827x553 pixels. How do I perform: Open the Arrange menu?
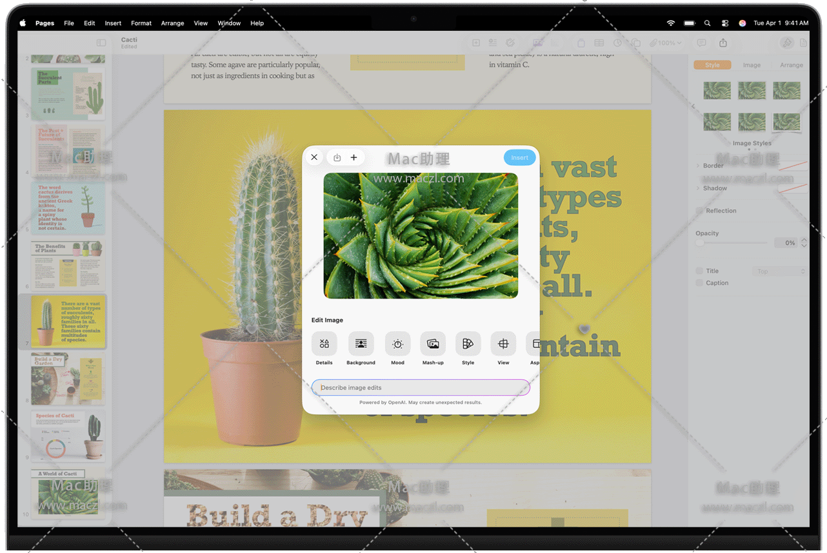(172, 23)
